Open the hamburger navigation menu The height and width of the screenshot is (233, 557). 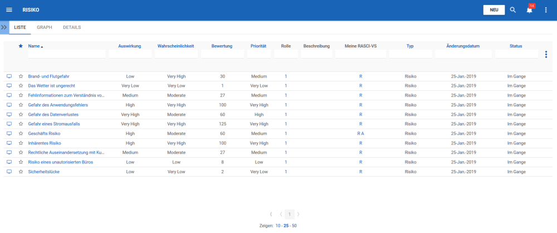9,10
